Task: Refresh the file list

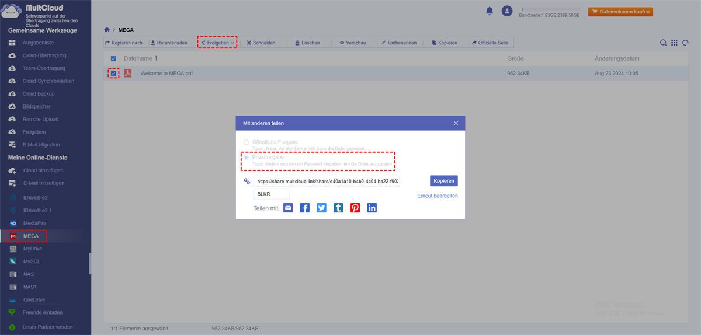Action: pos(686,43)
